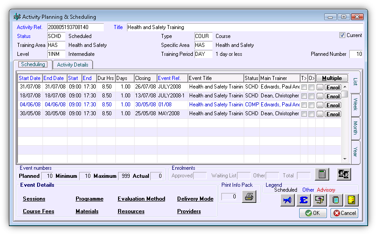377x235 pixels.
Task: Tick the O> checkbox for event MAY2008
Action: point(312,114)
